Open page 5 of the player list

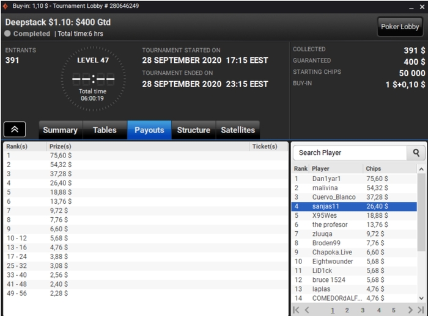[394, 311]
